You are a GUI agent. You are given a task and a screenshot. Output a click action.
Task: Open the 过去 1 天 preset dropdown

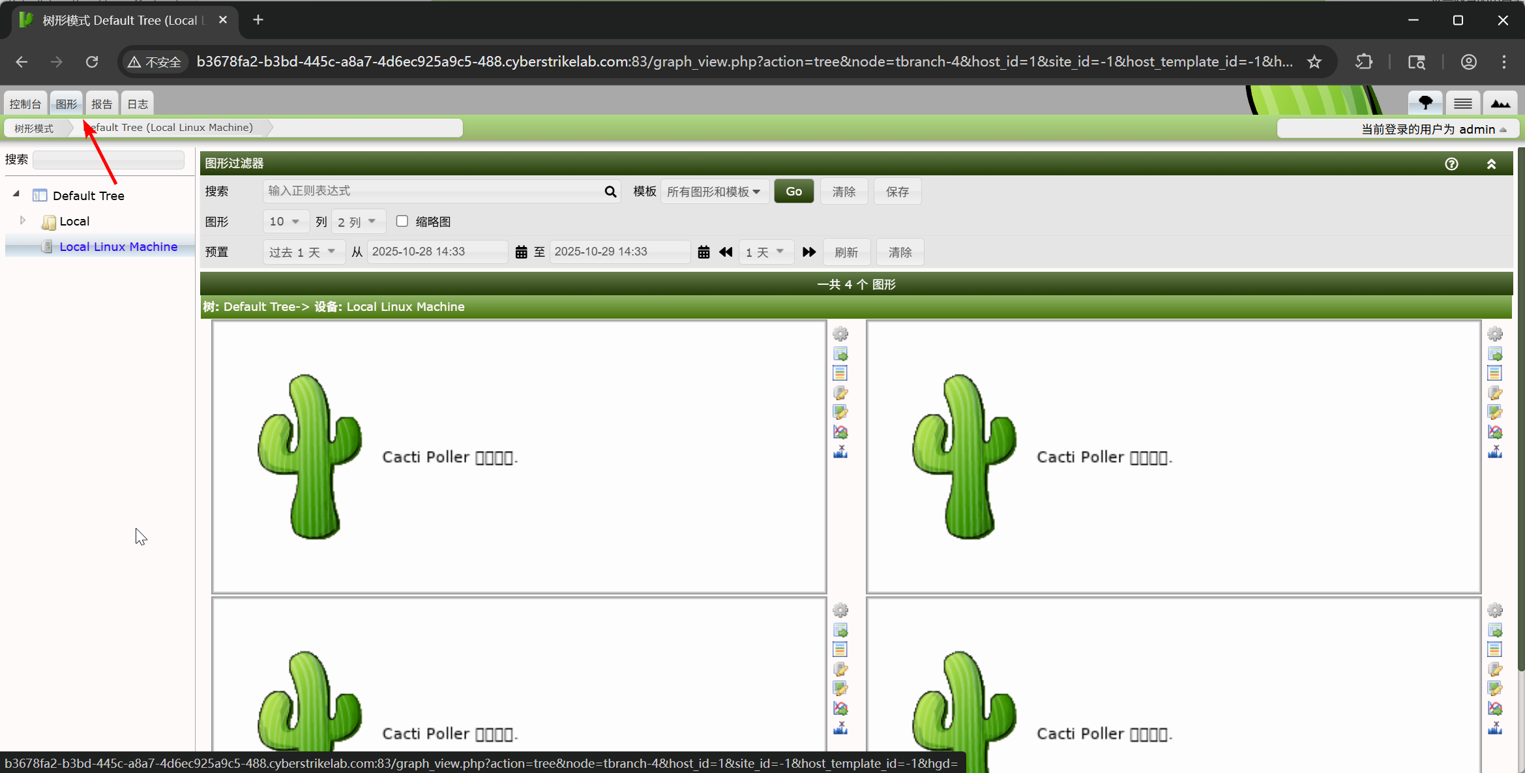[301, 252]
